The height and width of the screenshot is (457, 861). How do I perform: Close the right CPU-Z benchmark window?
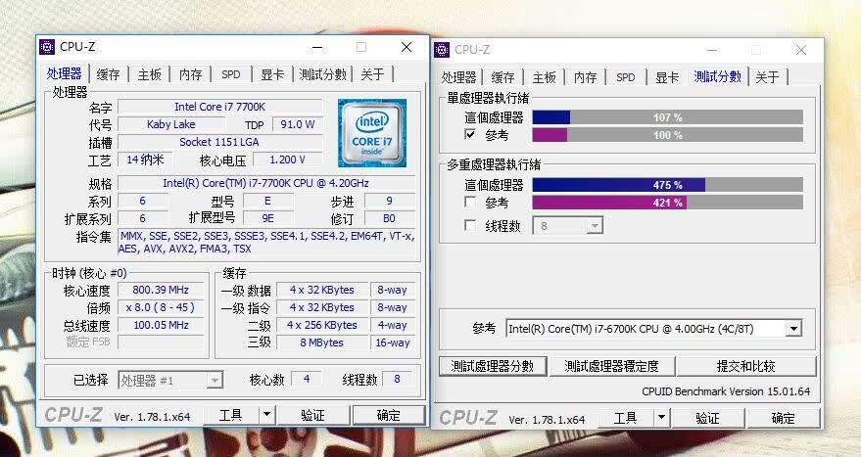[x=801, y=50]
